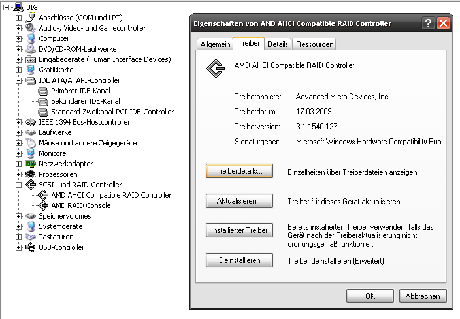Viewport: 460px width, 319px height.
Task: Click the Installierter Treiber button
Action: click(239, 230)
